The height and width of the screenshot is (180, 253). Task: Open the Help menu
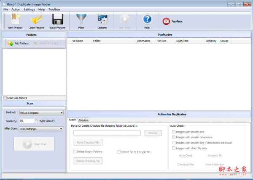[x=42, y=9]
